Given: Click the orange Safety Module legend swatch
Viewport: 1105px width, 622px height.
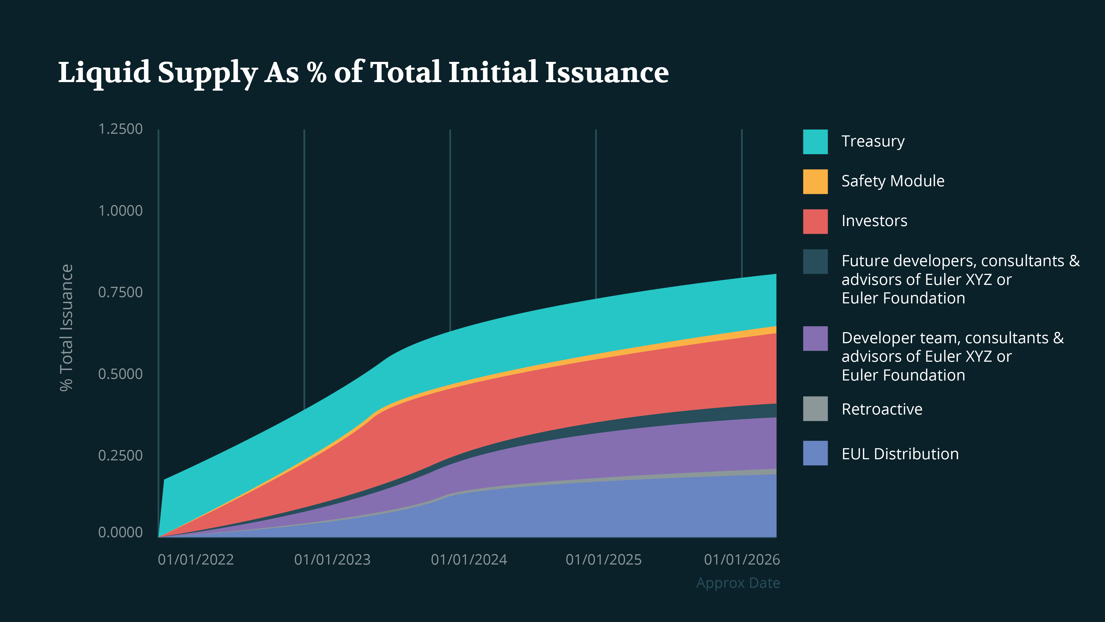Looking at the screenshot, I should [816, 181].
